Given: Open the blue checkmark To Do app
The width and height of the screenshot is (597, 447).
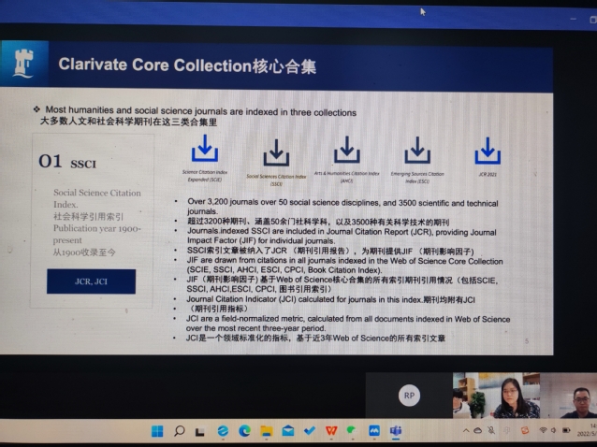Looking at the screenshot, I should (310, 431).
